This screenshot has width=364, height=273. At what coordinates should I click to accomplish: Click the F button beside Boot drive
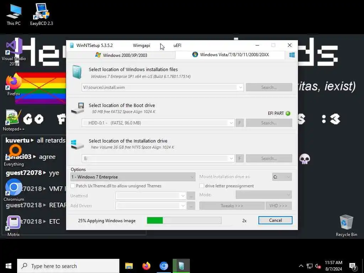240,123
